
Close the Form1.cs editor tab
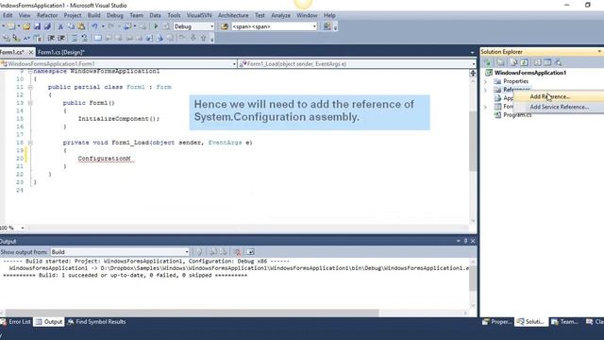31,52
